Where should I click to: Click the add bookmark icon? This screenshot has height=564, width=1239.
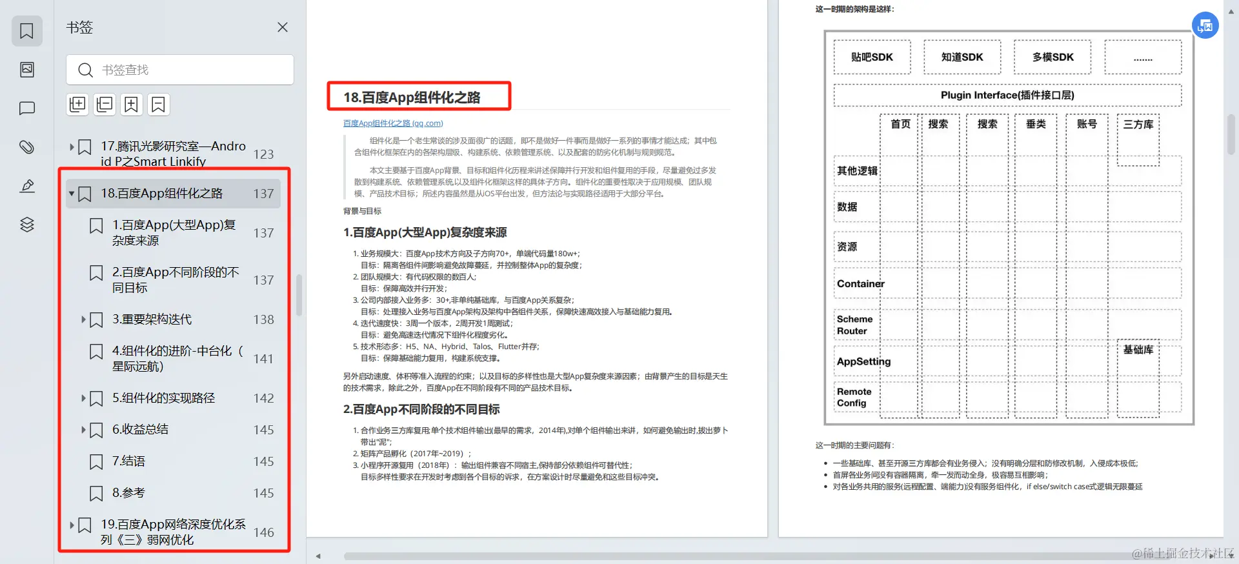coord(132,105)
